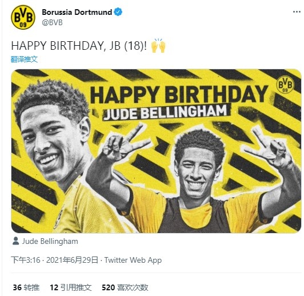Open the @BVB handle link
Screen dimensions: 304x296
tap(52, 22)
